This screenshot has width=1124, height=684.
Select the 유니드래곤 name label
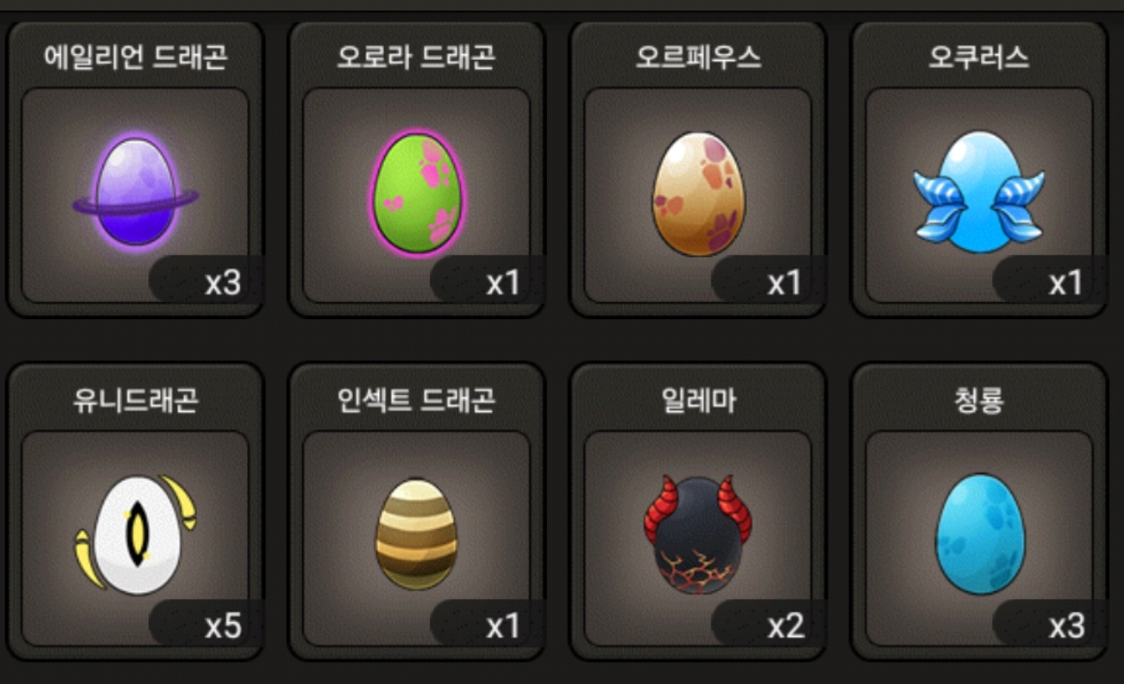pyautogui.click(x=135, y=400)
